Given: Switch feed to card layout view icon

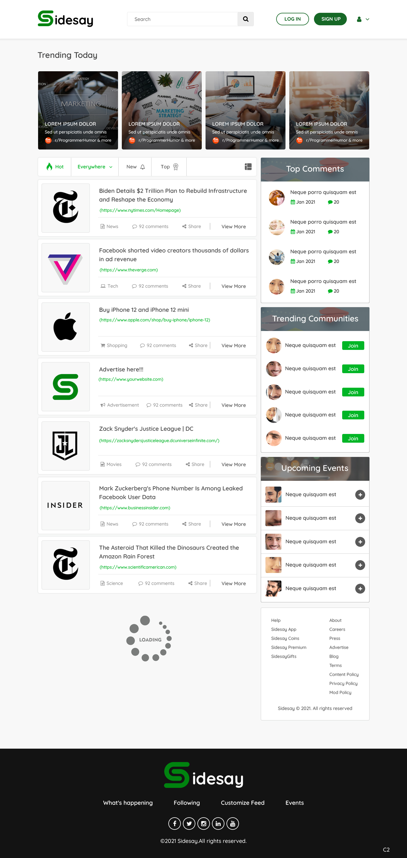Looking at the screenshot, I should click(248, 167).
